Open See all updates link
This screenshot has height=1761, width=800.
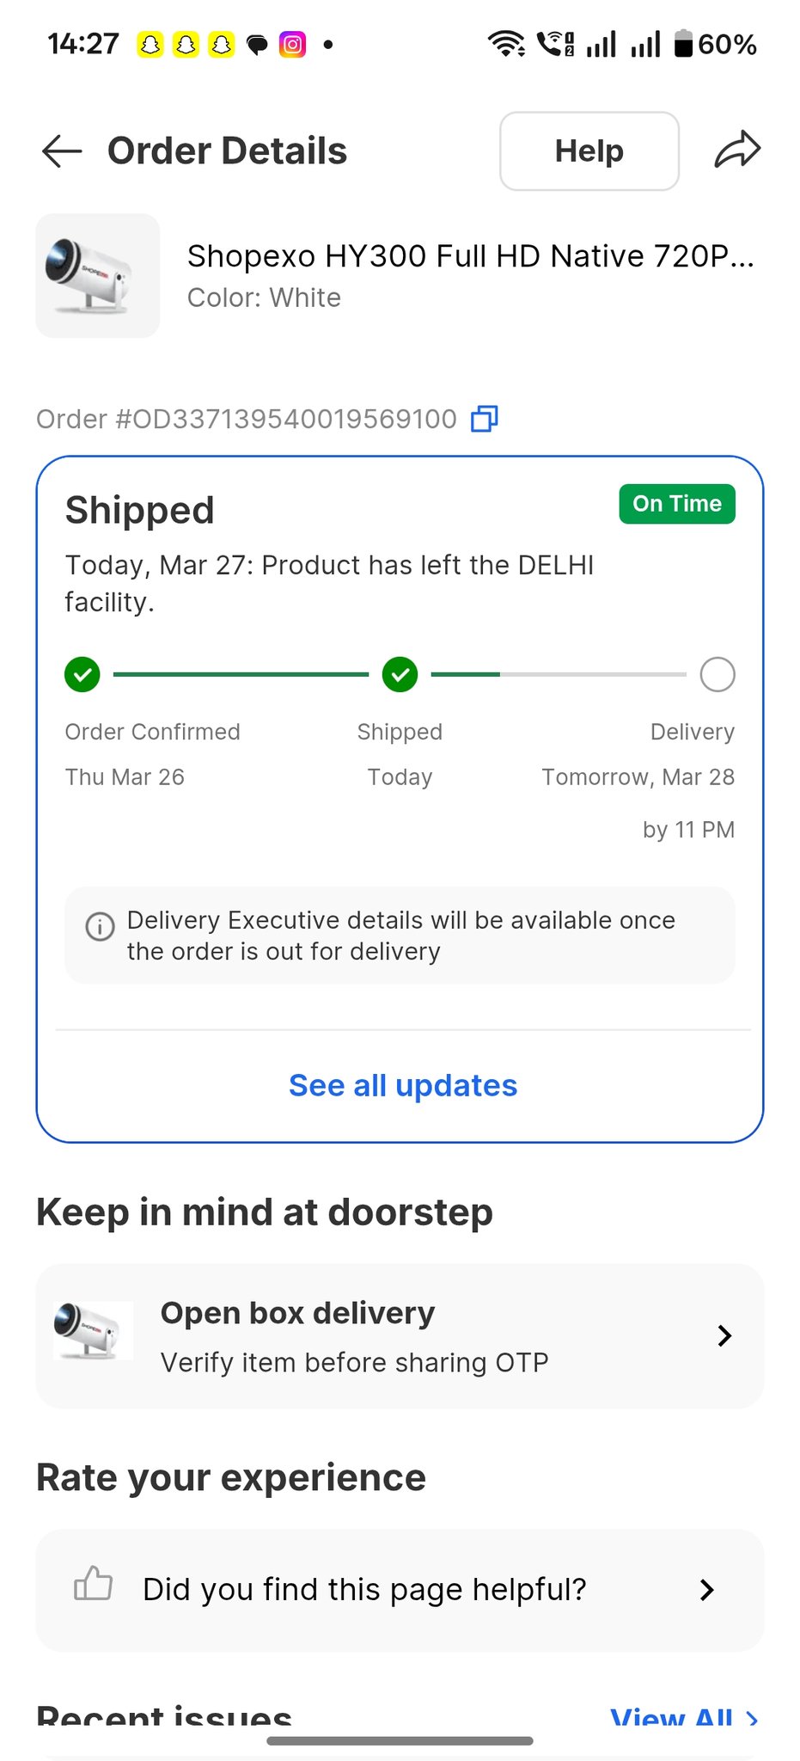click(402, 1085)
